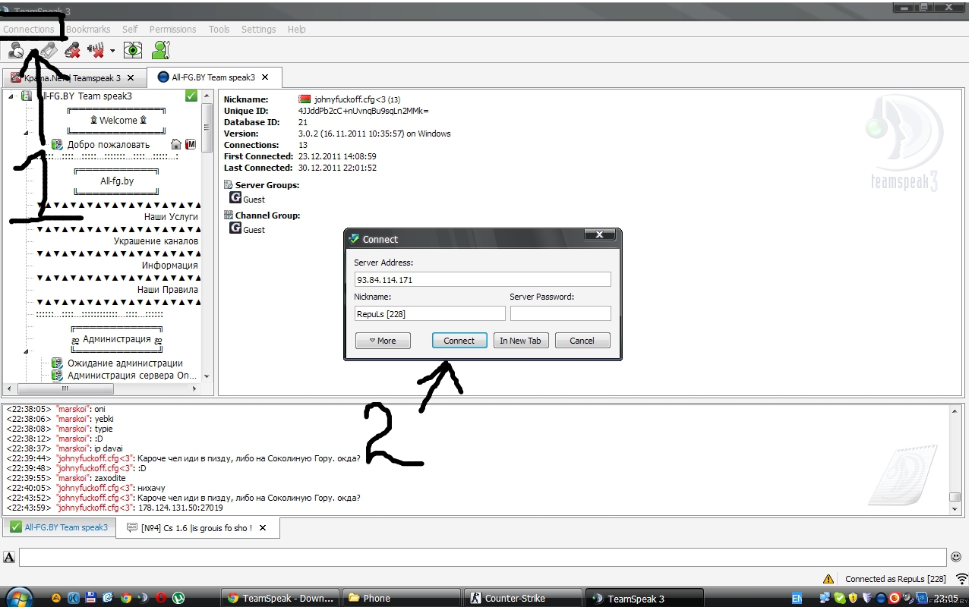Image resolution: width=972 pixels, height=607 pixels.
Task: Click the mute microphone toolbar icon
Action: (73, 50)
